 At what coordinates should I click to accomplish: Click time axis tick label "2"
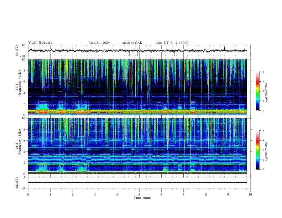click(x=73, y=194)
